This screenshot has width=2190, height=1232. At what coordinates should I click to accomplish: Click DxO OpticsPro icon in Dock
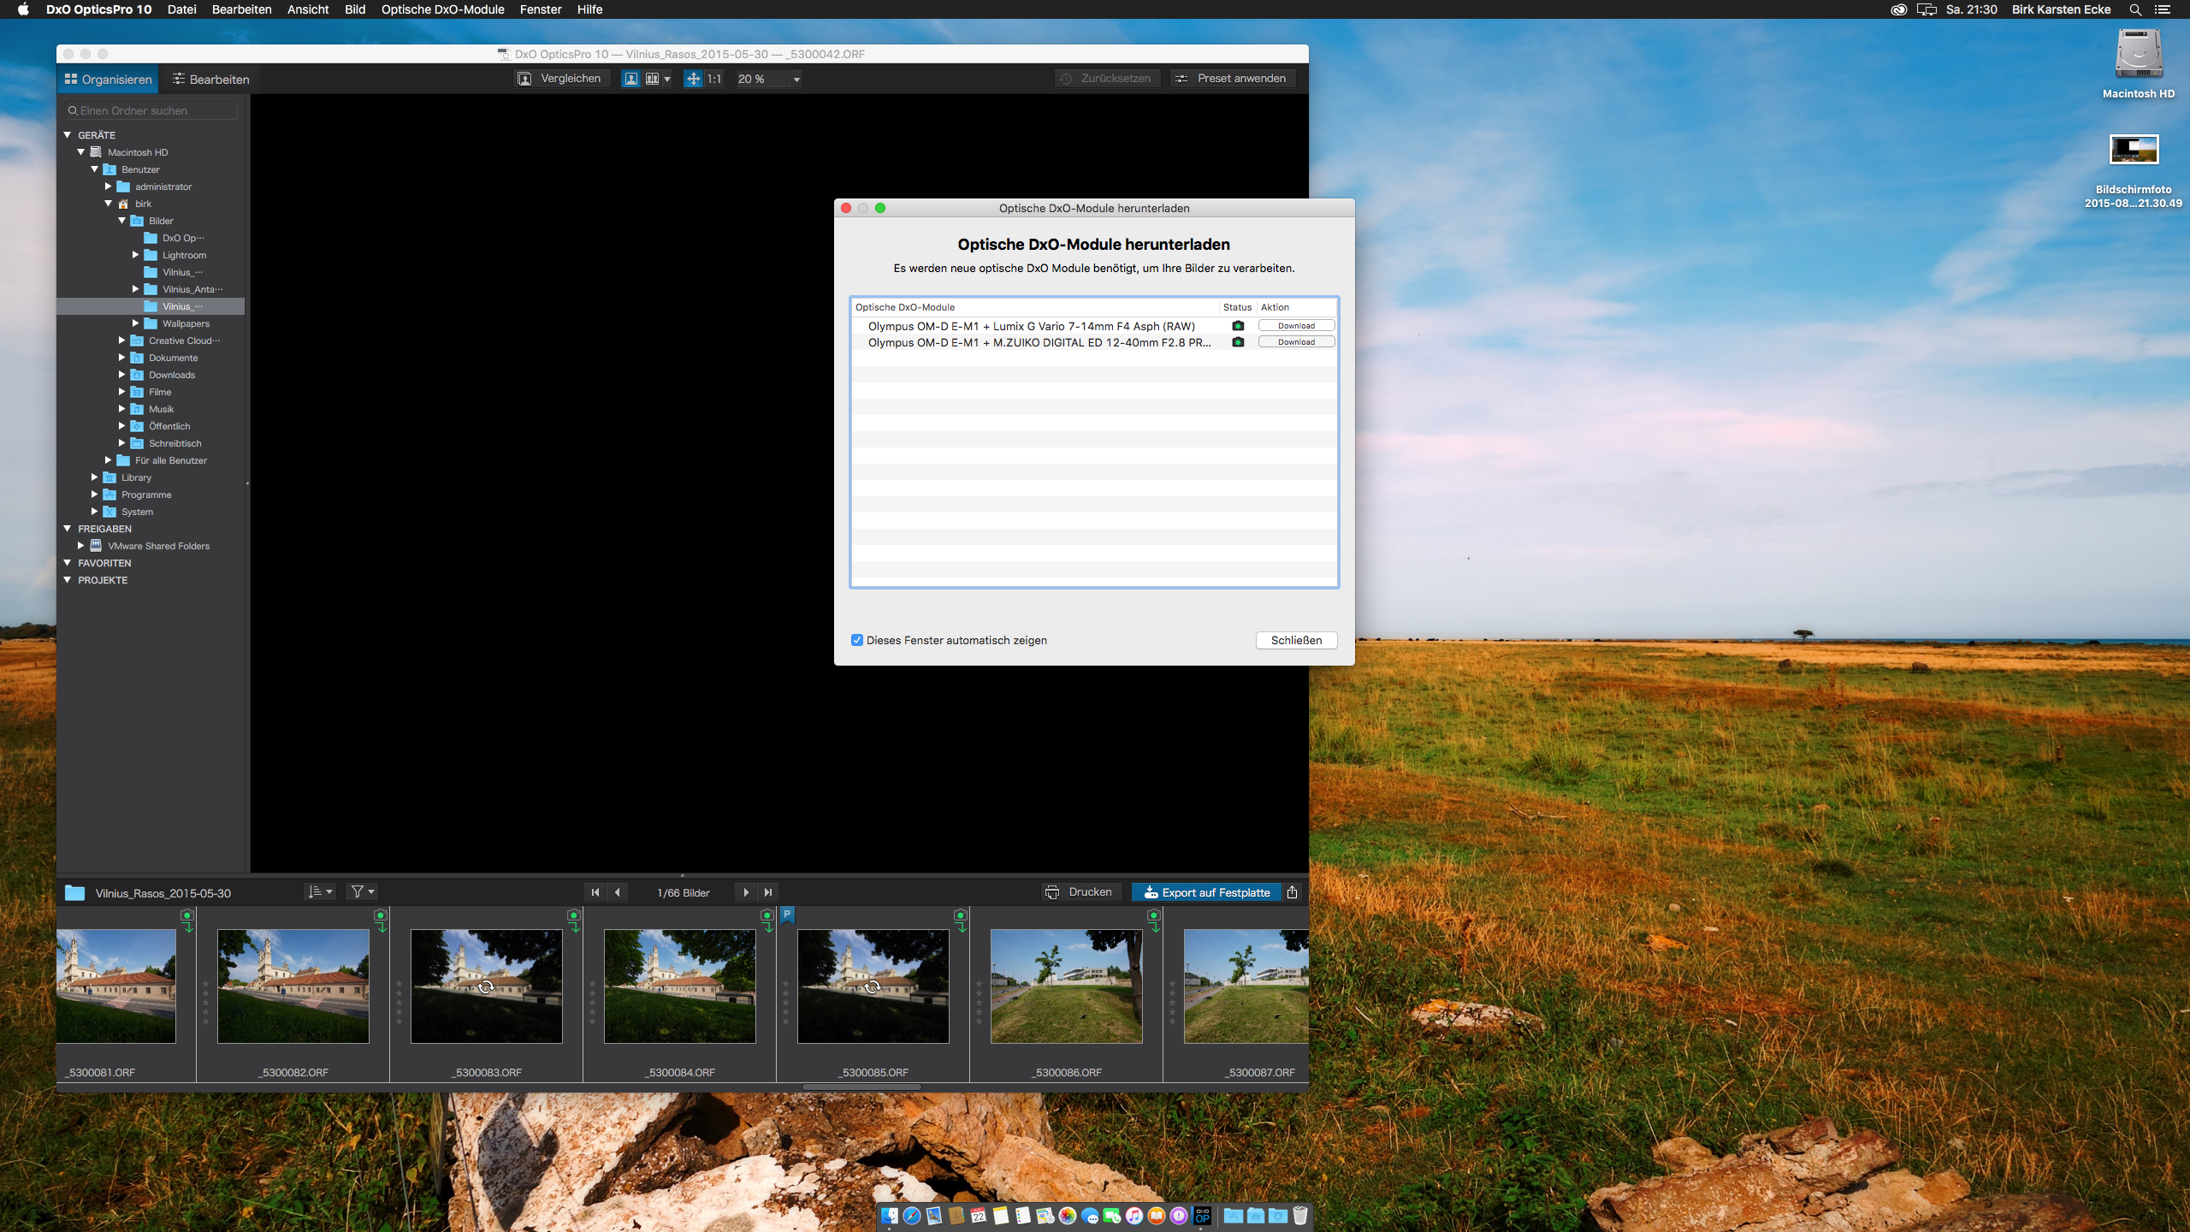tap(1202, 1216)
